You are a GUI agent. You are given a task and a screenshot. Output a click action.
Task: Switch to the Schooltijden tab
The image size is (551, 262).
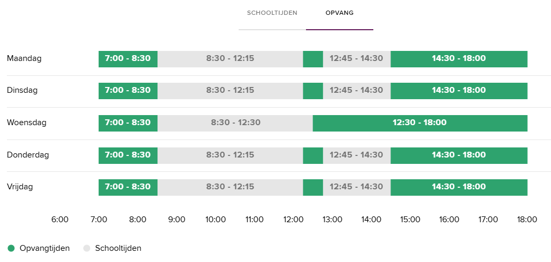272,13
